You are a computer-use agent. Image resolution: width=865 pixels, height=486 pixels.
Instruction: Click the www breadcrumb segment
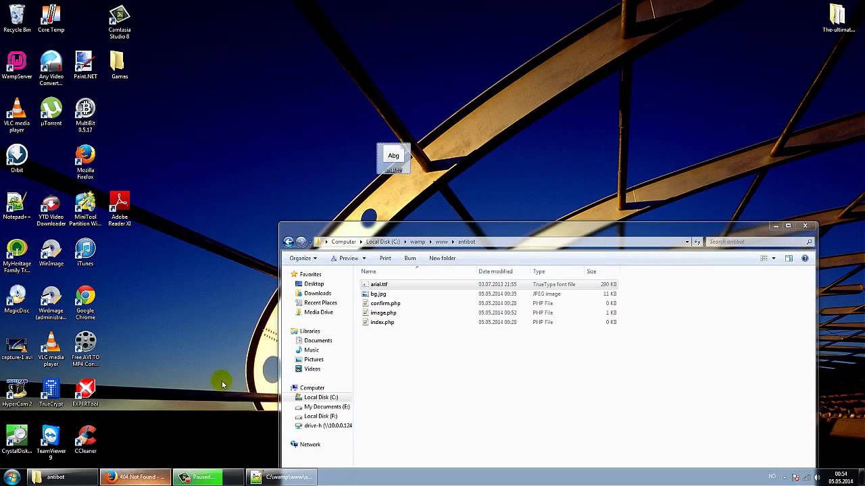[442, 242]
